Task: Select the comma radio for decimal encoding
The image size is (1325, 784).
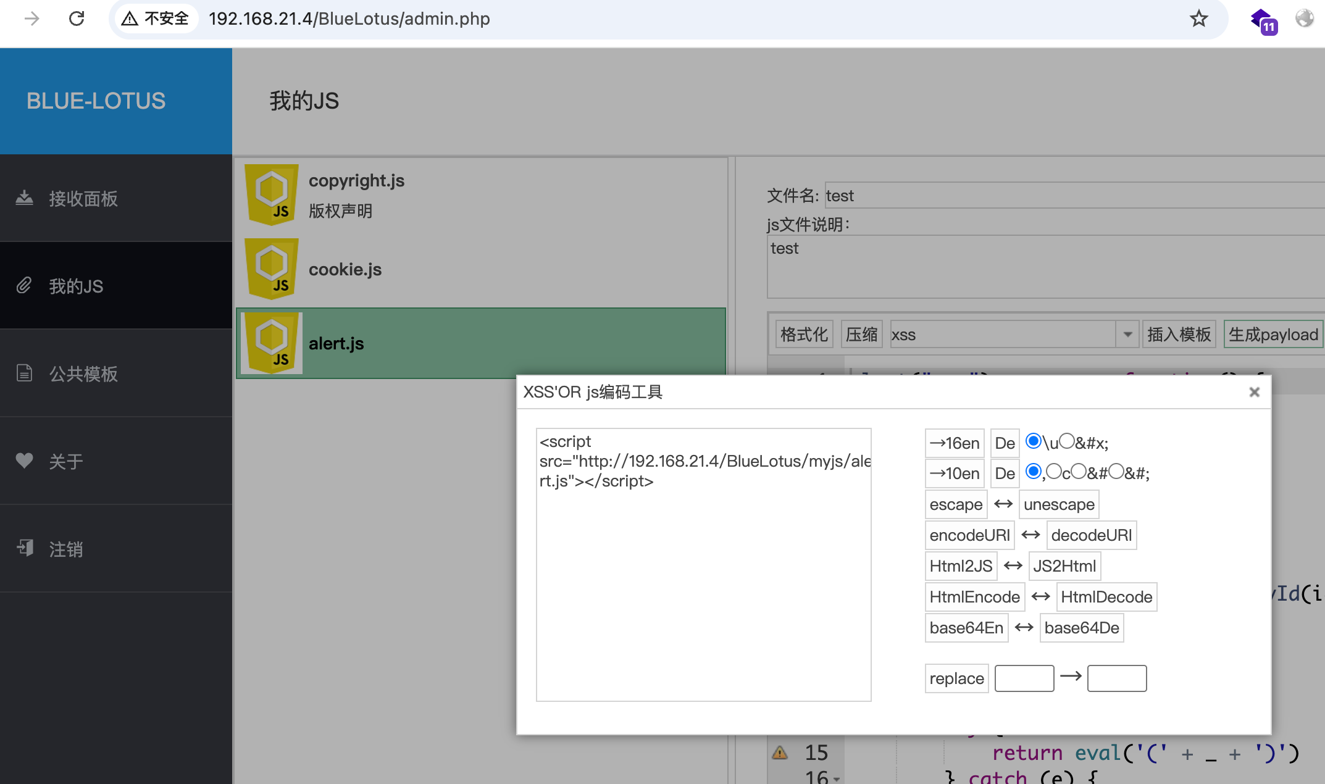Action: click(1034, 471)
